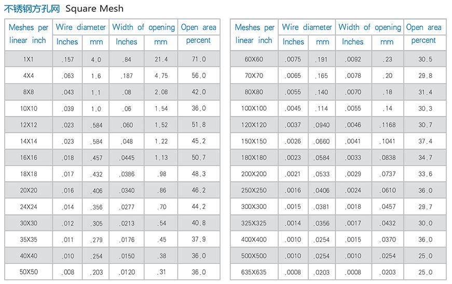The width and height of the screenshot is (452, 284).
Task: Click the 71.0 open area value
Action: [199, 59]
